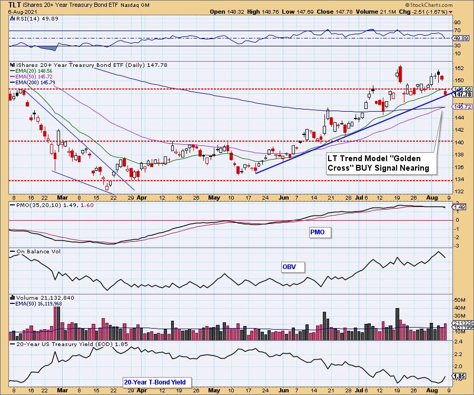Click the 49.89 RSI axis tag
The height and width of the screenshot is (395, 474).
coord(461,38)
